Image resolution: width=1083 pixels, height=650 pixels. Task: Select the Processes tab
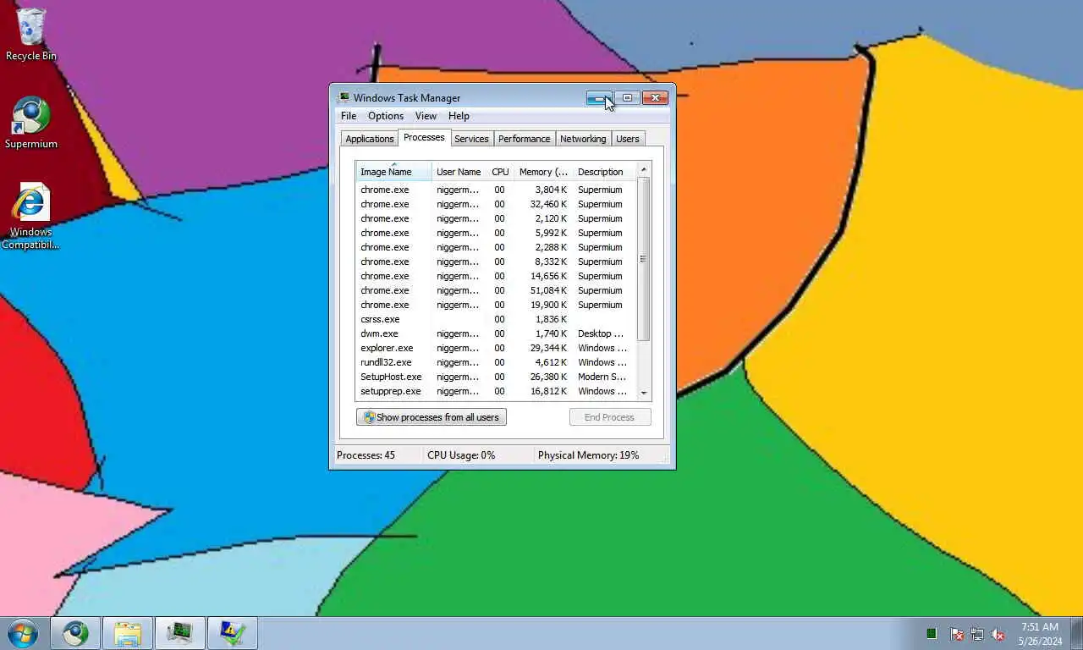click(x=424, y=137)
